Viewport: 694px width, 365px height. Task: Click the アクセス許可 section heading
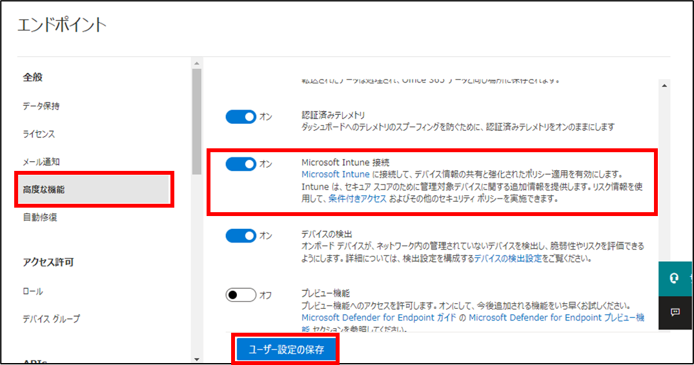[48, 262]
